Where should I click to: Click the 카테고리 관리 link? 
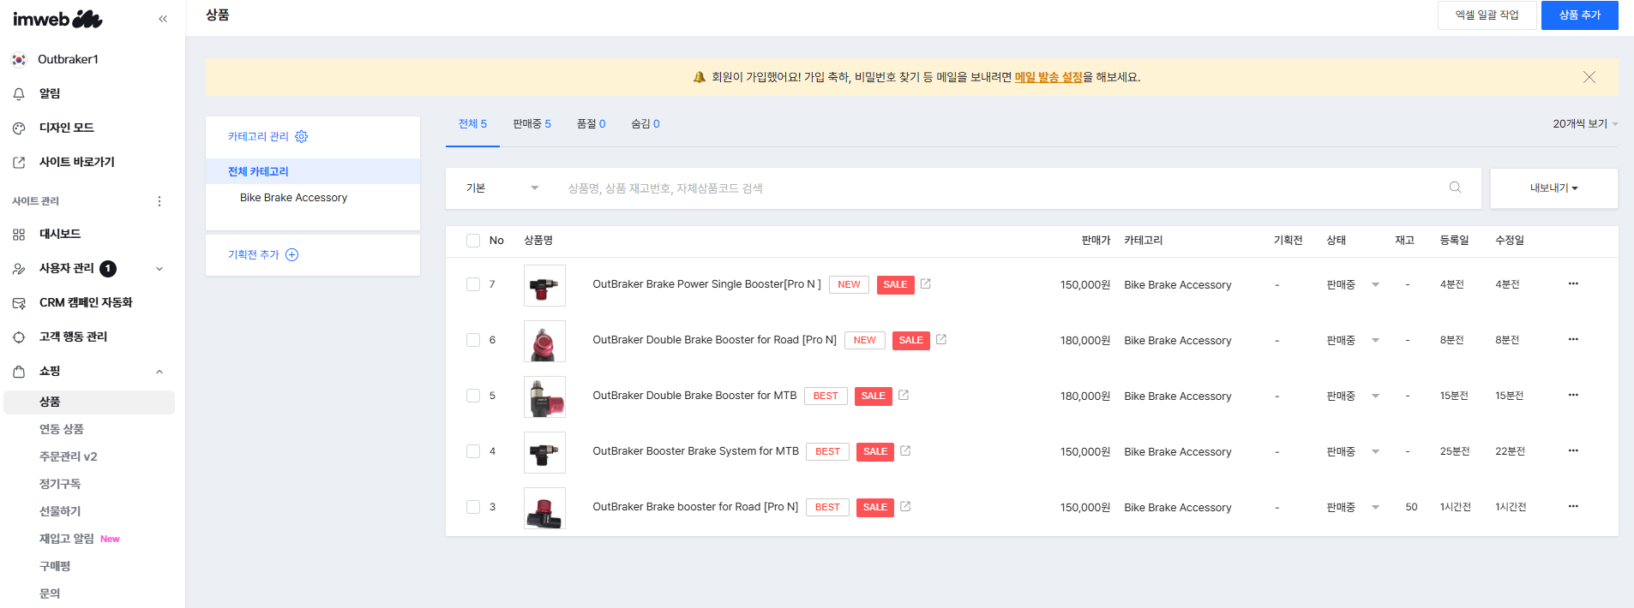pos(258,137)
